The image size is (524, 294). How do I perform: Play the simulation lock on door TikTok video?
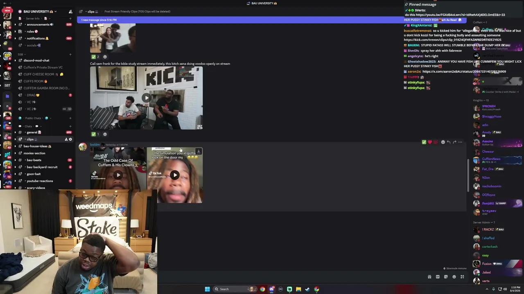coord(174,175)
